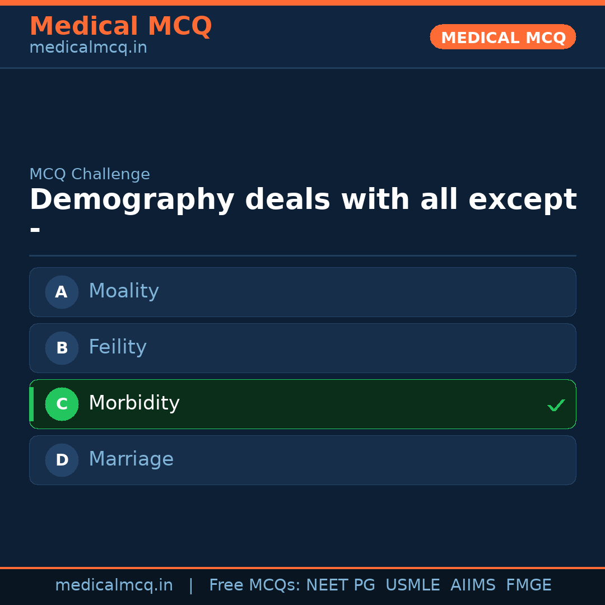Click the orange MEDICAL MCQ badge
The image size is (605, 605).
502,37
